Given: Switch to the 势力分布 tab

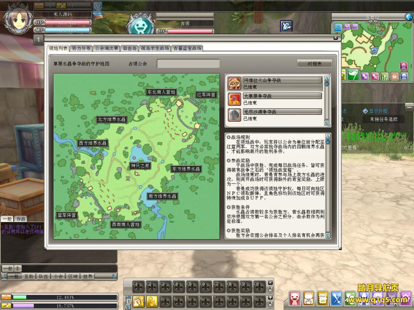Looking at the screenshot, I should coord(81,48).
